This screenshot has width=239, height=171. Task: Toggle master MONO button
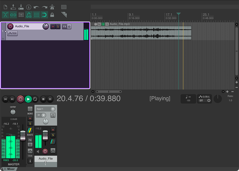tap(30, 109)
